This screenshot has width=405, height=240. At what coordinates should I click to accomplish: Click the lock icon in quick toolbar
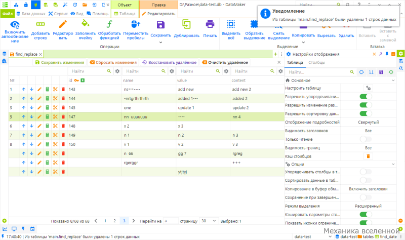(26, 5)
